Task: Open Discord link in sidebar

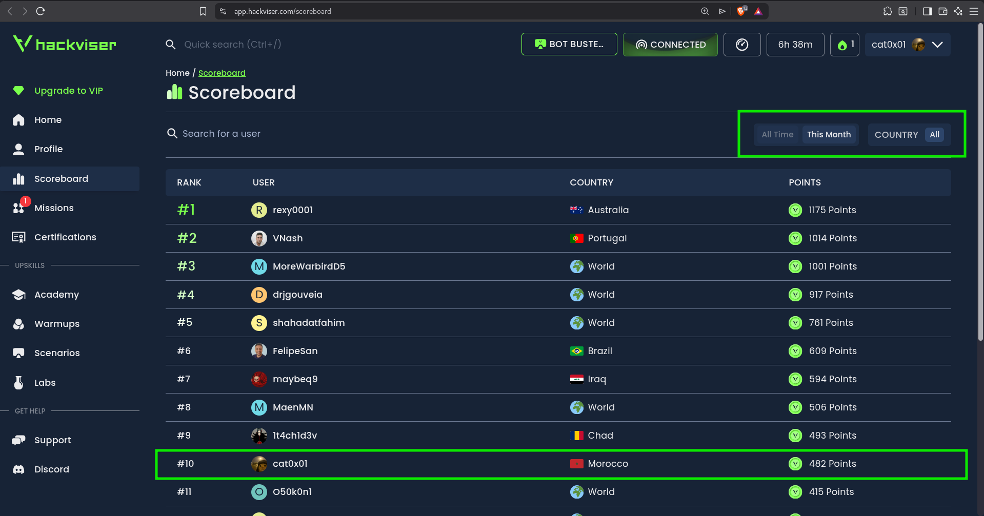Action: click(70, 469)
